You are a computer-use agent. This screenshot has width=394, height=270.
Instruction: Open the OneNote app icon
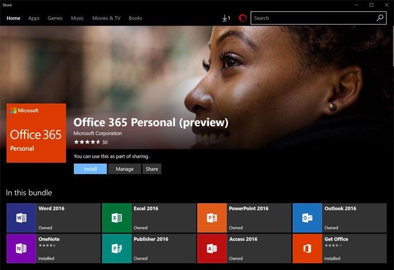[x=21, y=248]
